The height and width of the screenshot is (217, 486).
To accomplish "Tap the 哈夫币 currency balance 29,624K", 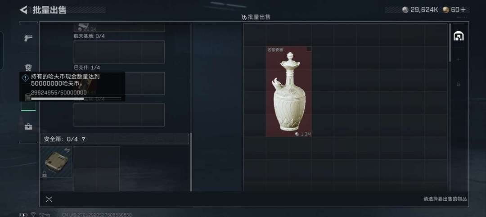I will 420,10.
